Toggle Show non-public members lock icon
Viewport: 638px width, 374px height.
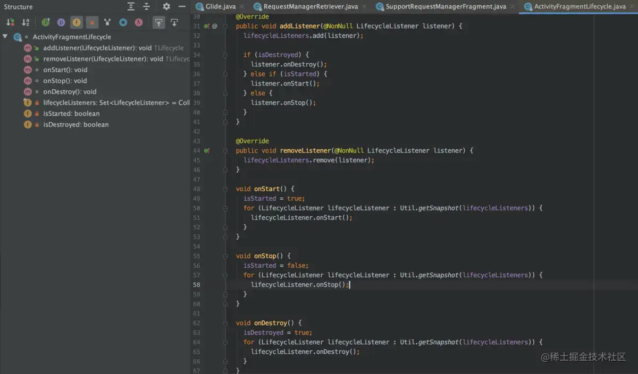(x=92, y=22)
